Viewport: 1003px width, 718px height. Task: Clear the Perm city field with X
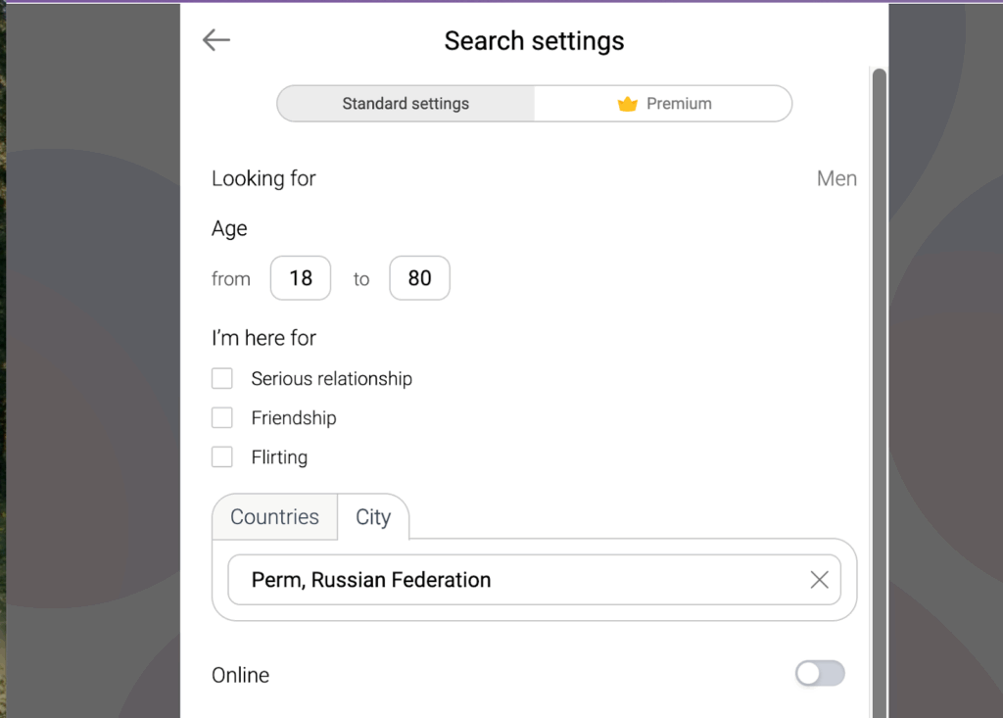click(820, 580)
